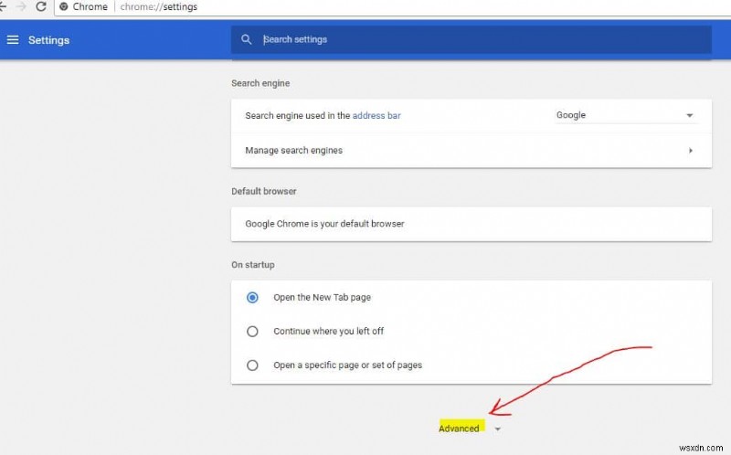The image size is (731, 455).
Task: Click the back navigation arrow
Action: pos(3,7)
